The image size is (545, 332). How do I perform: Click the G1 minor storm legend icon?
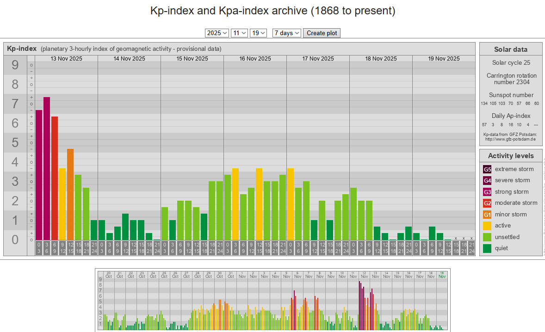[487, 215]
